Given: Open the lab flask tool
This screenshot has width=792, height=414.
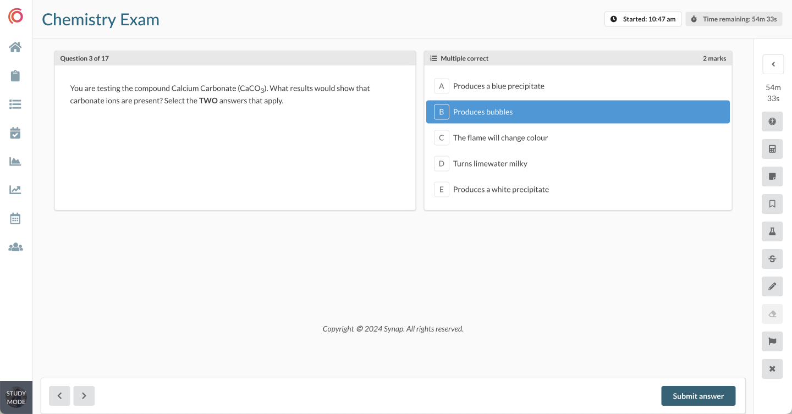Looking at the screenshot, I should point(772,231).
